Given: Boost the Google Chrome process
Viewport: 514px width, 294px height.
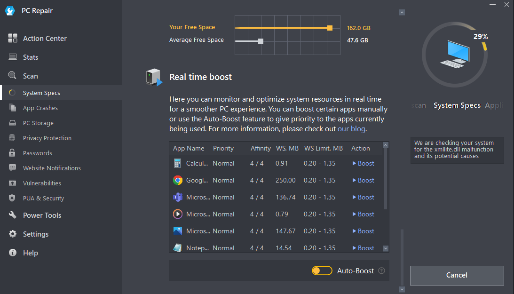Looking at the screenshot, I should click(x=363, y=180).
